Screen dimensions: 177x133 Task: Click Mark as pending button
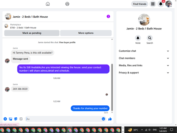pyautogui.click(x=32, y=33)
